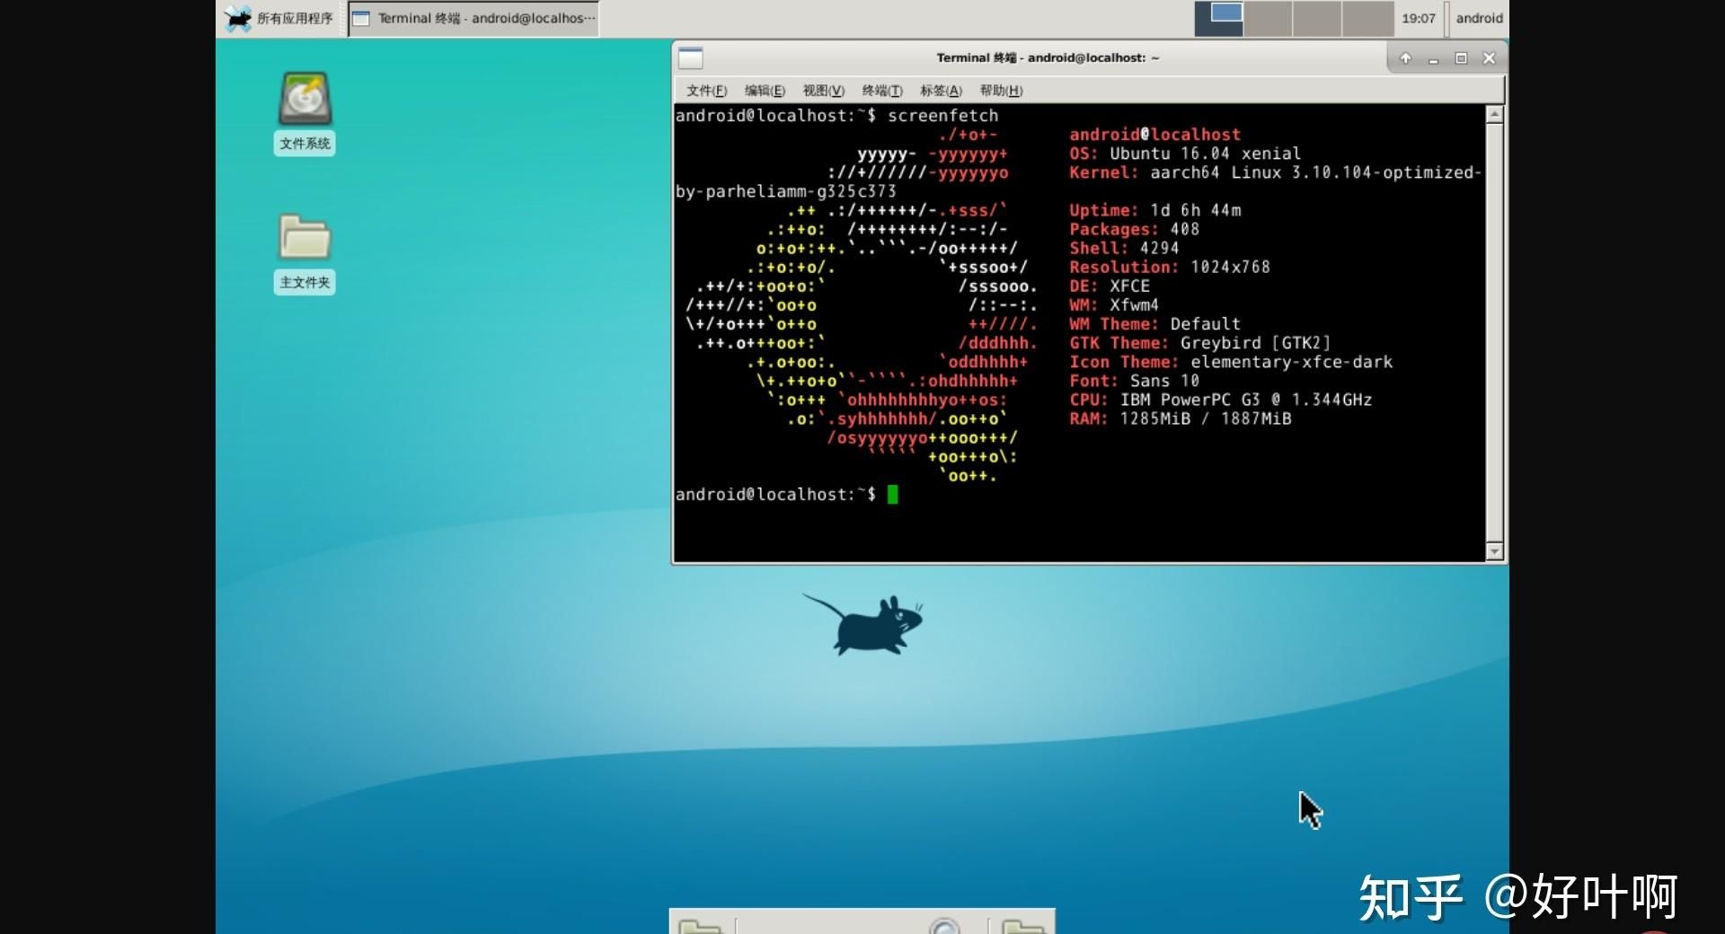
Task: Open the 主文件夹 home folder icon
Action: [305, 237]
